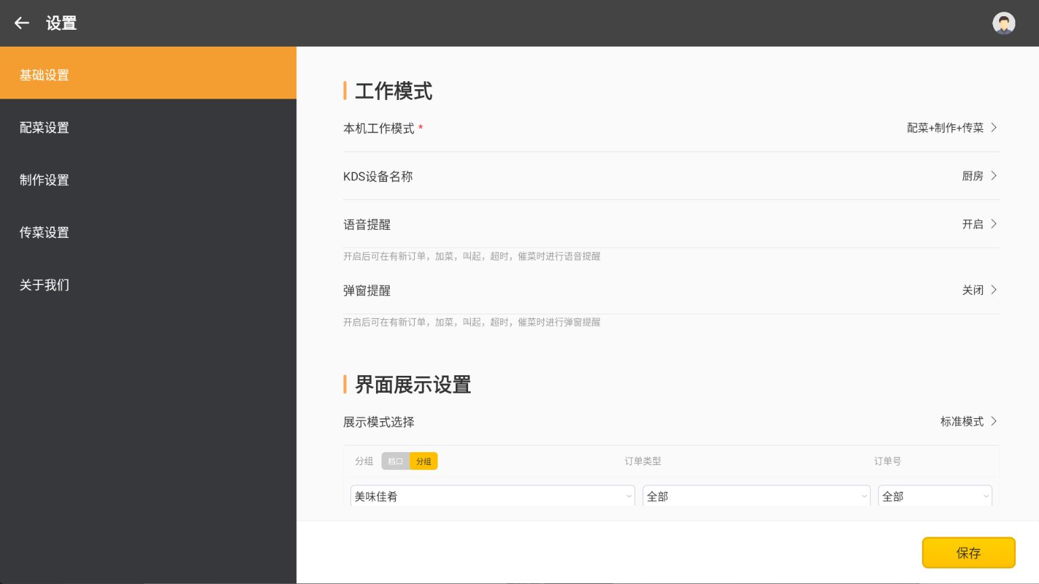Expand the 弹窗提醒 chevron

pyautogui.click(x=994, y=290)
